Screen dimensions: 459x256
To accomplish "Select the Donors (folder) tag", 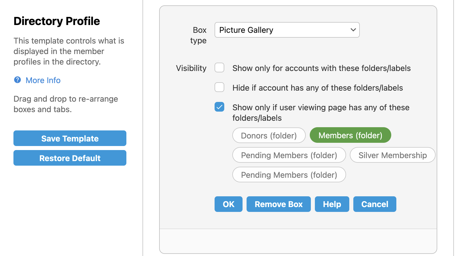I will (x=269, y=136).
